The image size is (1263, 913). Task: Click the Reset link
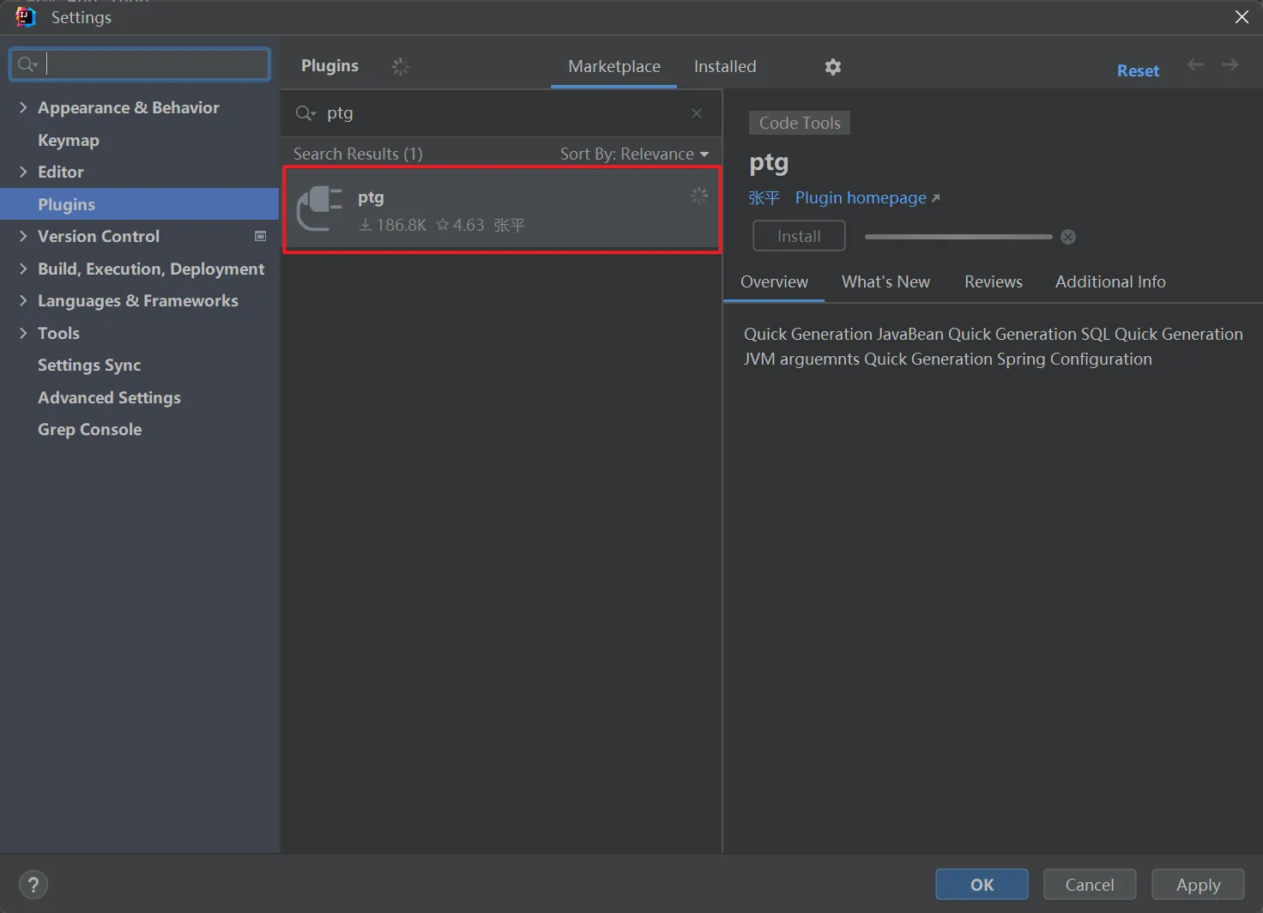(x=1138, y=70)
